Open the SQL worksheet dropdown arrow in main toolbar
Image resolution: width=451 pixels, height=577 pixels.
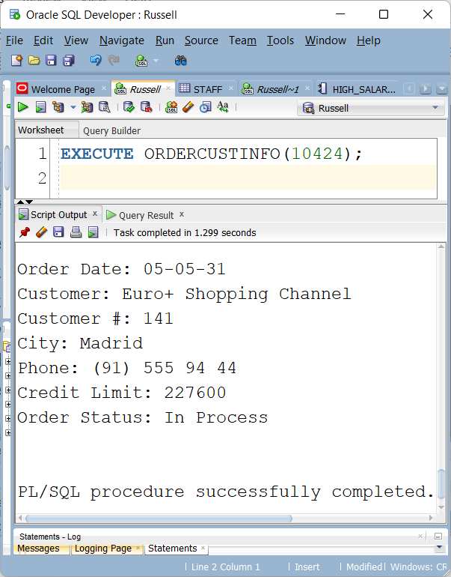point(156,61)
